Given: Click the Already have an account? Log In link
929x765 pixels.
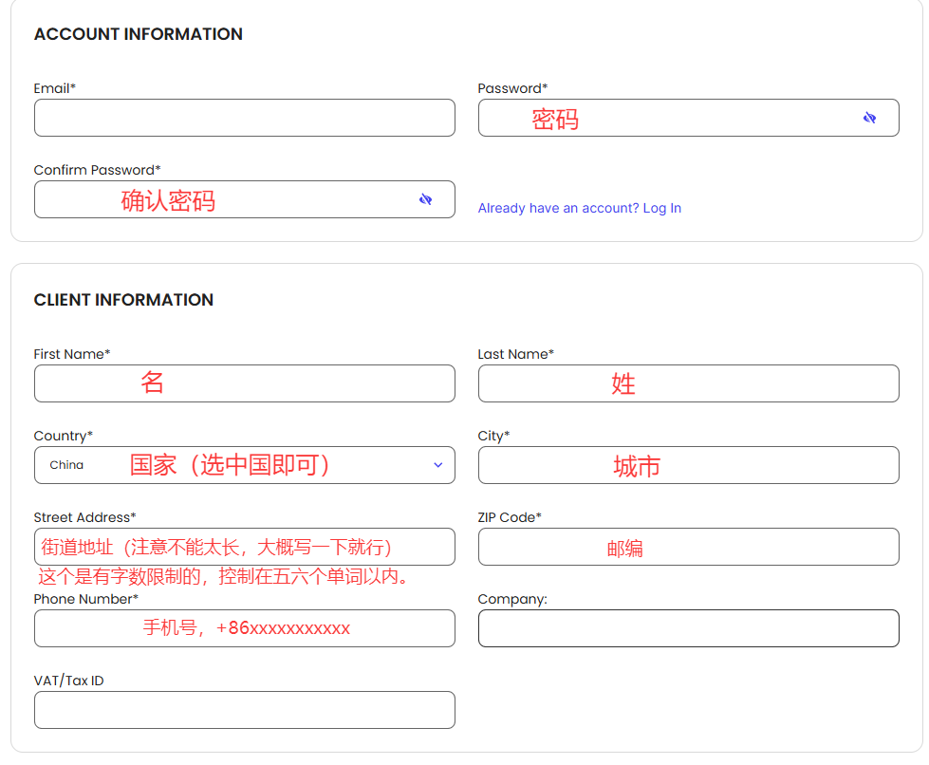Looking at the screenshot, I should tap(580, 208).
